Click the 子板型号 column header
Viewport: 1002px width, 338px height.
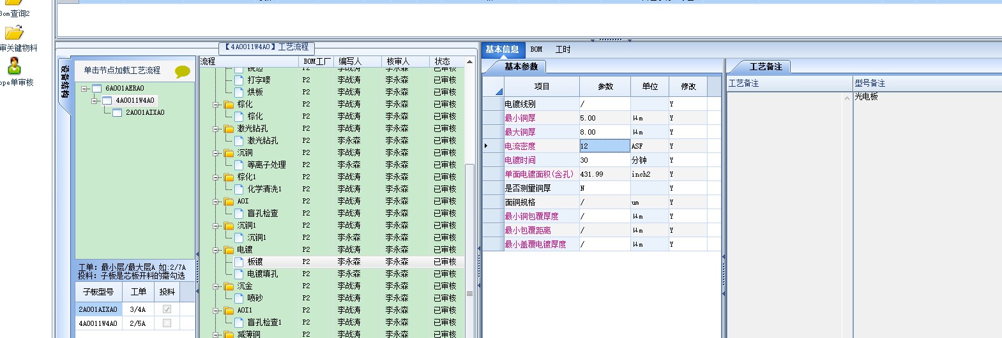[x=98, y=292]
